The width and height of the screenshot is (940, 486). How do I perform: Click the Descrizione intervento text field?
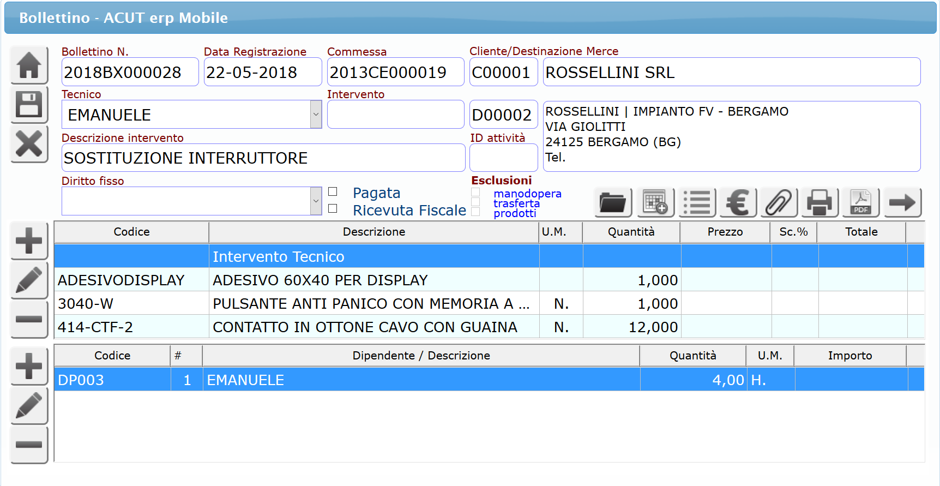263,158
